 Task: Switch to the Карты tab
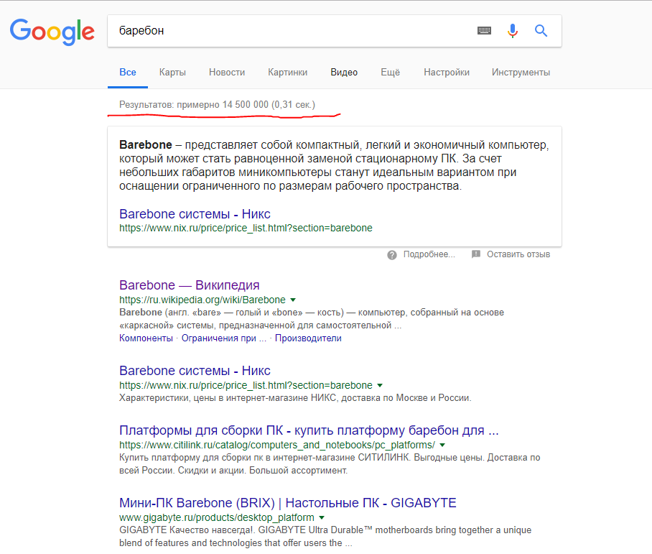click(x=172, y=73)
